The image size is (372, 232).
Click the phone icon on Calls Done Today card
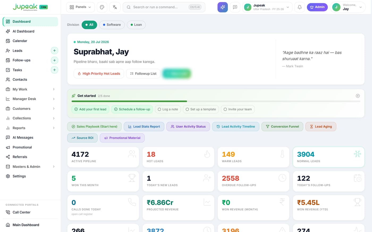[132, 202]
